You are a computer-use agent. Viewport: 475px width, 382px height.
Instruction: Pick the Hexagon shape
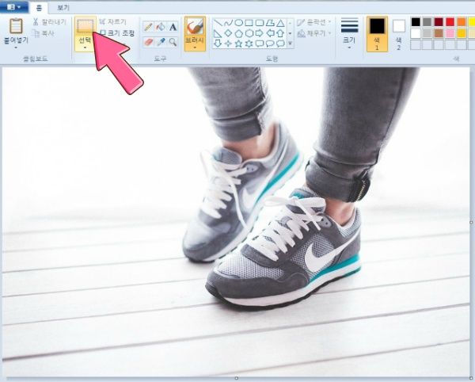pyautogui.click(x=249, y=33)
